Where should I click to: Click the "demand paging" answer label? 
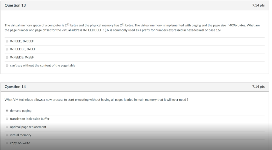click(21, 111)
